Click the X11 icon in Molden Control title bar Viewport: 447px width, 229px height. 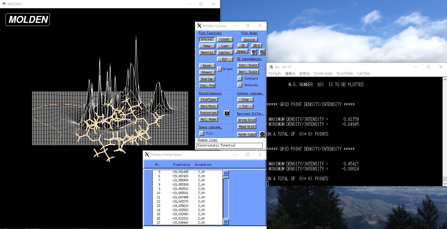199,26
